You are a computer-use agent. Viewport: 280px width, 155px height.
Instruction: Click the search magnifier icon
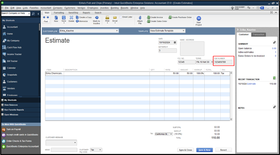(x=33, y=14)
